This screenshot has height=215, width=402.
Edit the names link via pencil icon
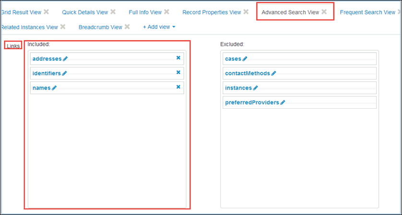pyautogui.click(x=54, y=88)
